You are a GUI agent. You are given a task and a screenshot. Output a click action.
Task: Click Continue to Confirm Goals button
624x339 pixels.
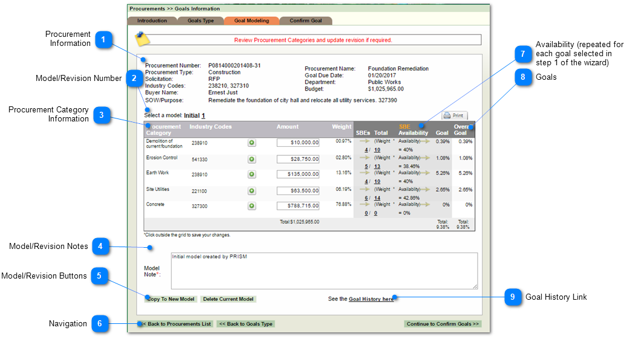(443, 324)
